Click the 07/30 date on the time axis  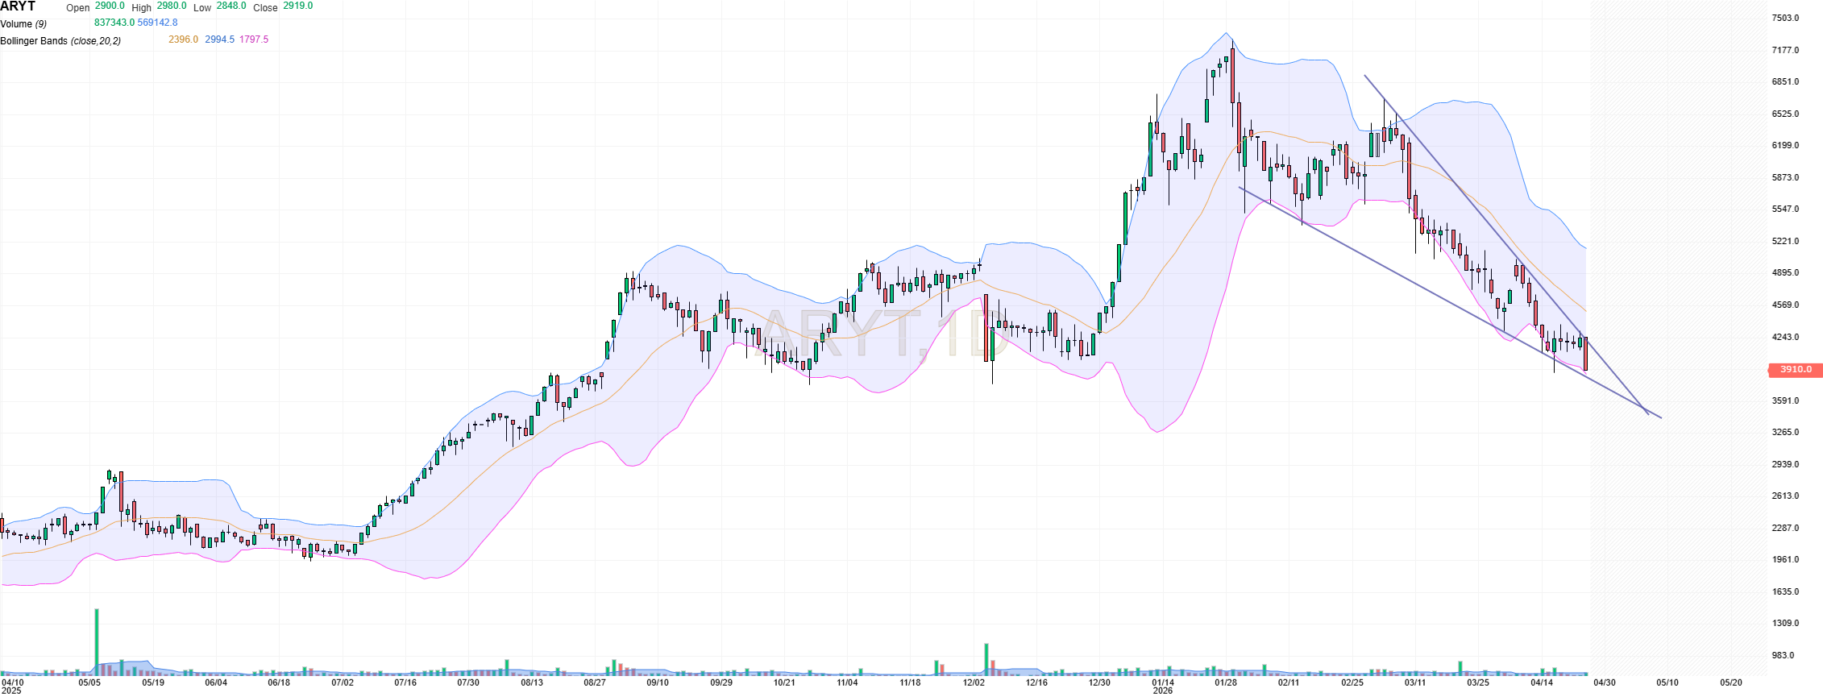468,683
